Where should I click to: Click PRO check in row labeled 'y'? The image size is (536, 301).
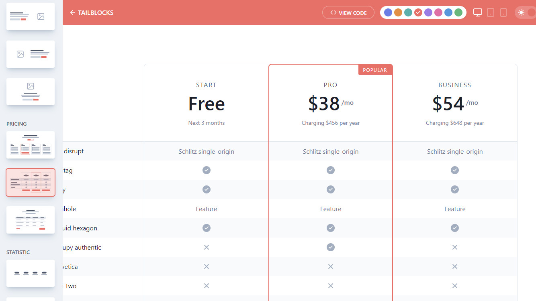[331, 189]
